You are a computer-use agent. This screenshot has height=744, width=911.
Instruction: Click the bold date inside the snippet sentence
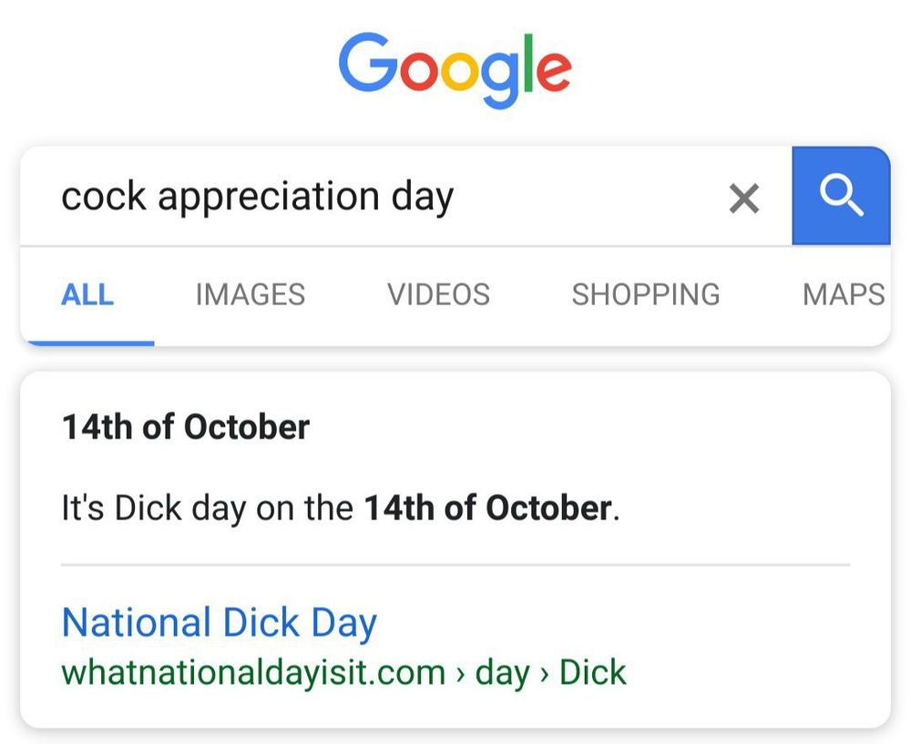pos(487,508)
